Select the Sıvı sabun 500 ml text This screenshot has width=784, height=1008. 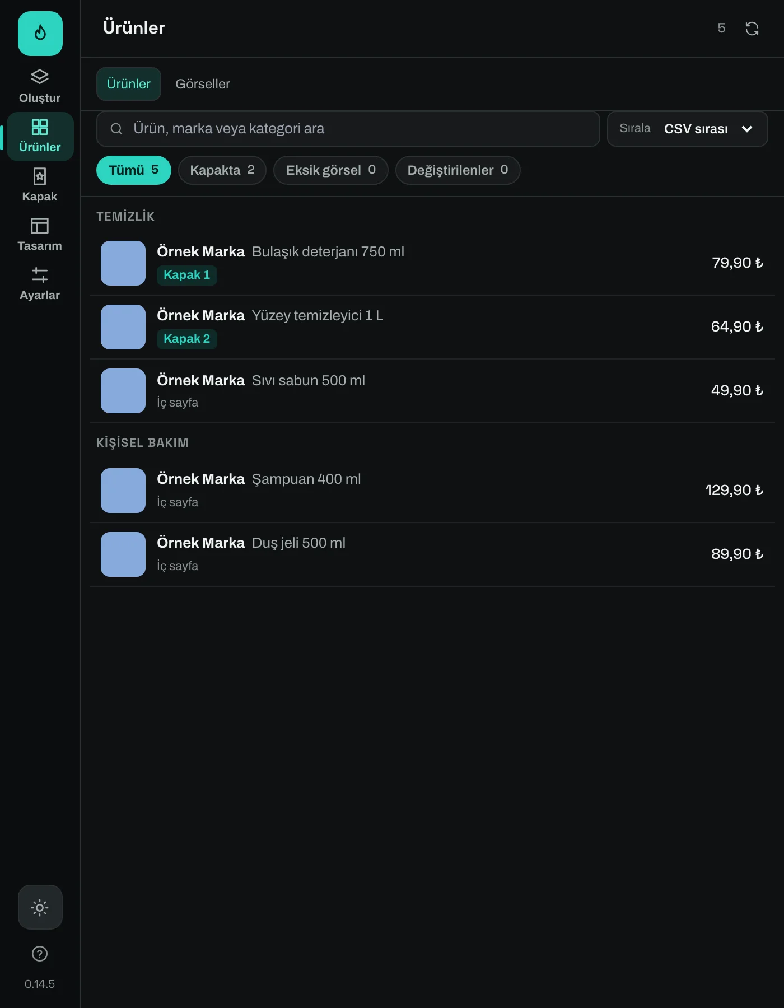click(x=309, y=381)
